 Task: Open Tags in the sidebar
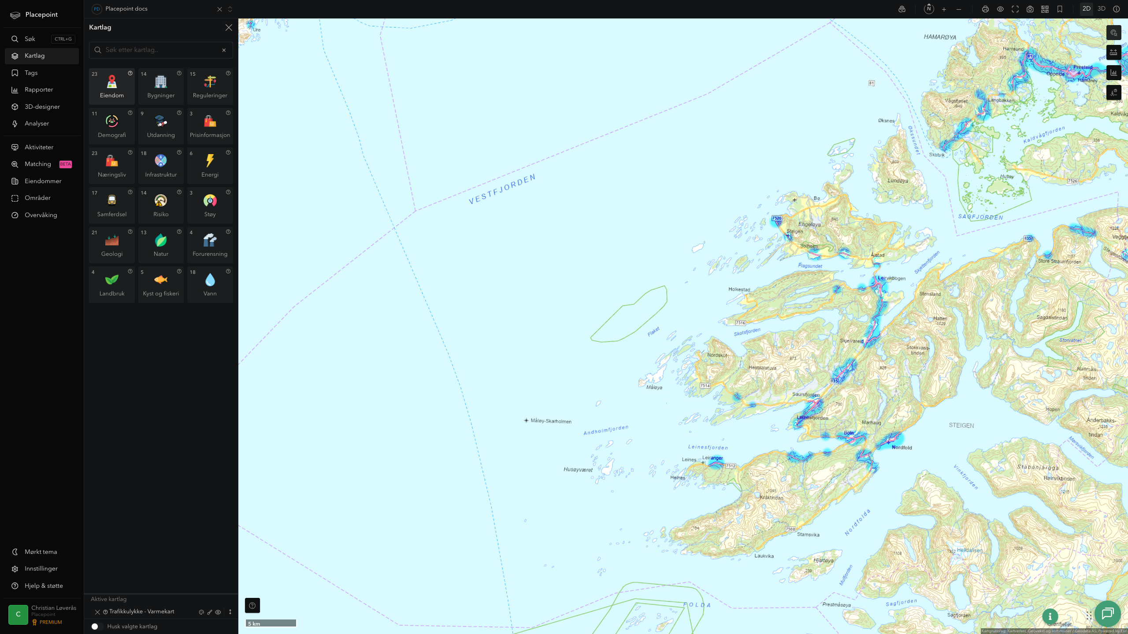pos(42,73)
